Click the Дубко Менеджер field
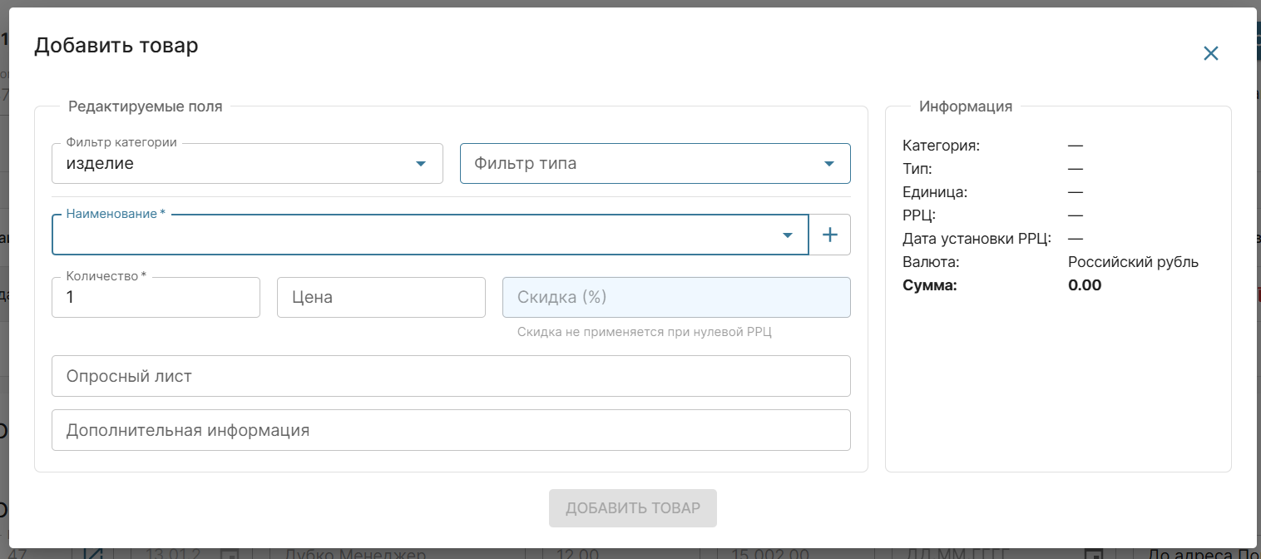 tap(355, 554)
